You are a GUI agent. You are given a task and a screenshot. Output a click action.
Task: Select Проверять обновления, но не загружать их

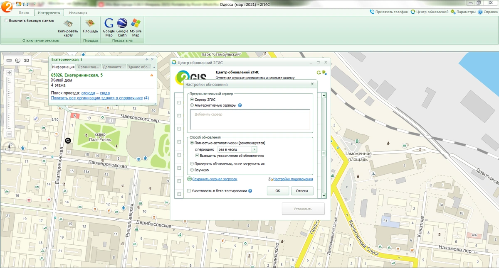click(192, 164)
